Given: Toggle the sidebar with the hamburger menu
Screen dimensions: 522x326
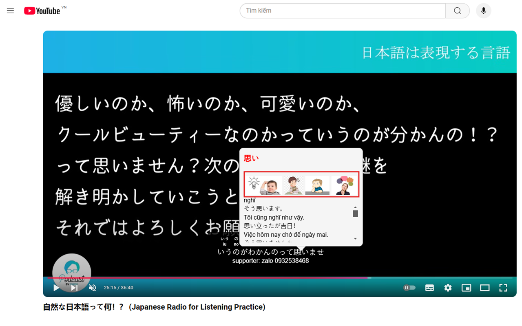Looking at the screenshot, I should click(x=10, y=11).
